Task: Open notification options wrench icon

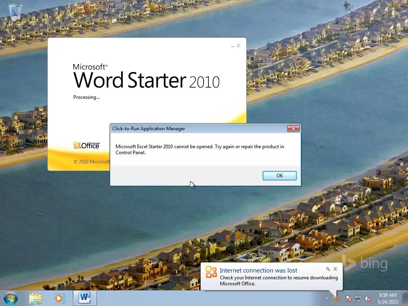Action: click(x=328, y=269)
